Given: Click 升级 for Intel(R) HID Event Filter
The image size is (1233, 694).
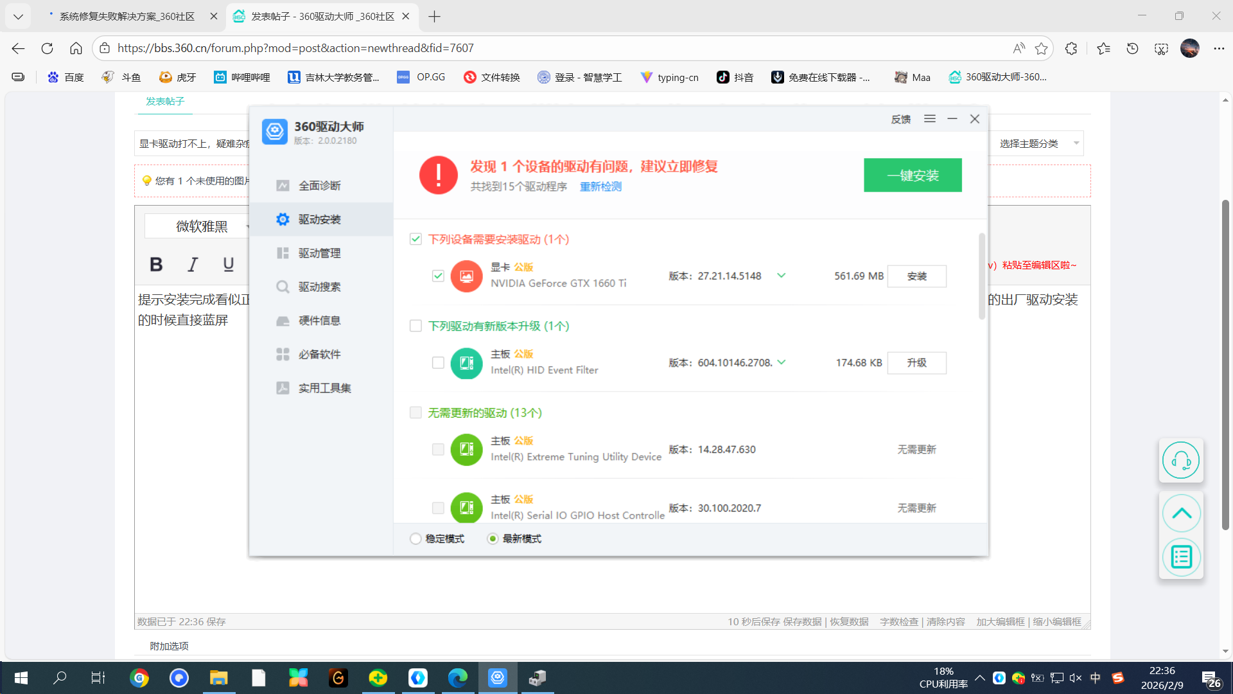Looking at the screenshot, I should point(916,363).
